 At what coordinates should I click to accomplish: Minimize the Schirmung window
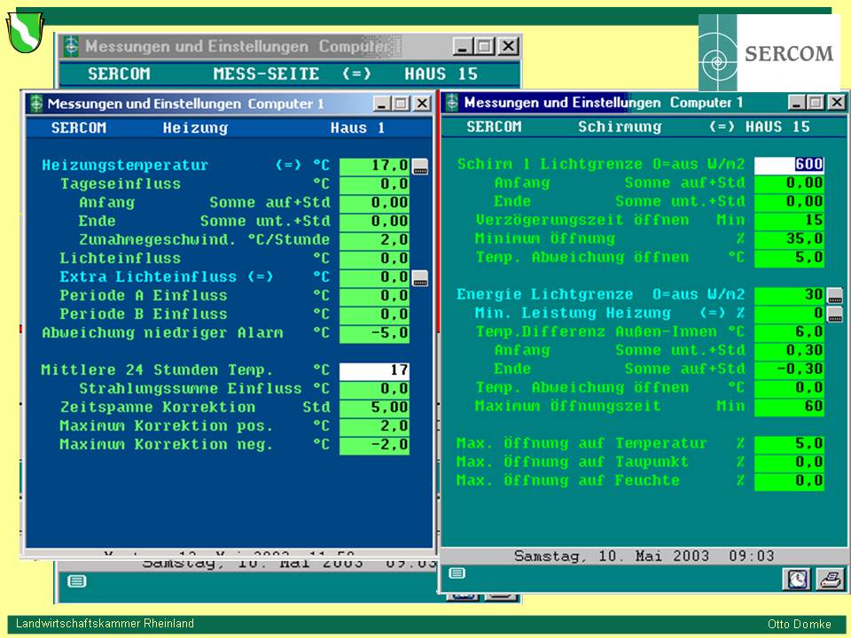tap(797, 102)
